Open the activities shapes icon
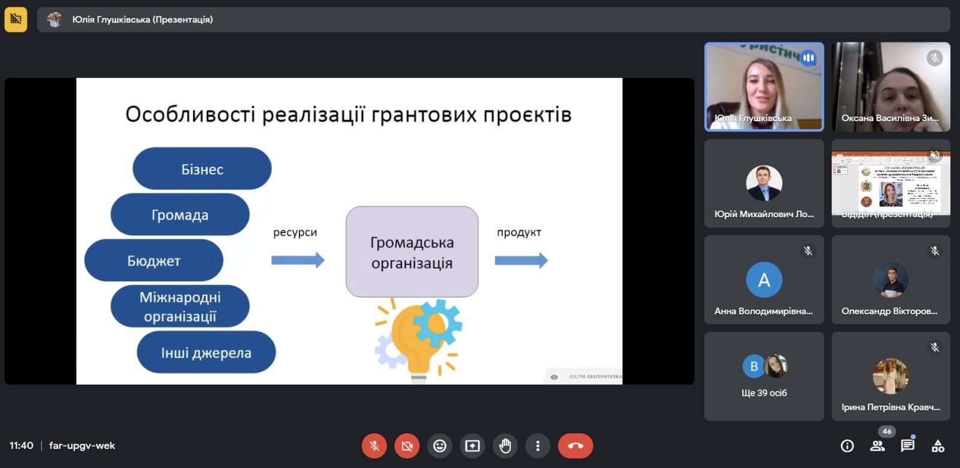 tap(938, 446)
